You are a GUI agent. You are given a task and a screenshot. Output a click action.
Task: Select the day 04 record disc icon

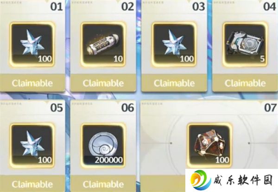[x=245, y=44]
